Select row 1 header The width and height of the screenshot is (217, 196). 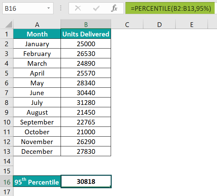click(7, 34)
